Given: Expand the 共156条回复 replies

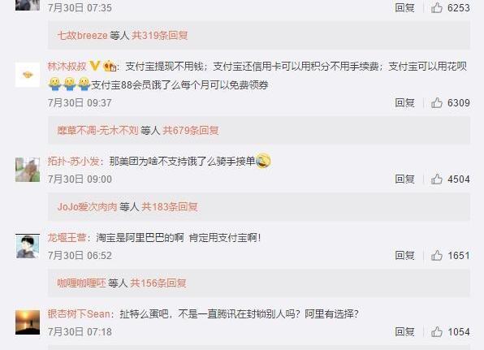Looking at the screenshot, I should tap(158, 283).
